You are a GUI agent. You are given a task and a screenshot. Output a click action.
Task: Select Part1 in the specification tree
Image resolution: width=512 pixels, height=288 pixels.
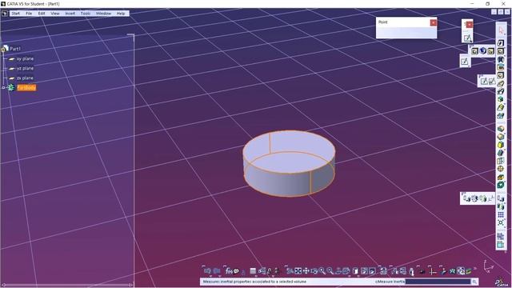(15, 49)
